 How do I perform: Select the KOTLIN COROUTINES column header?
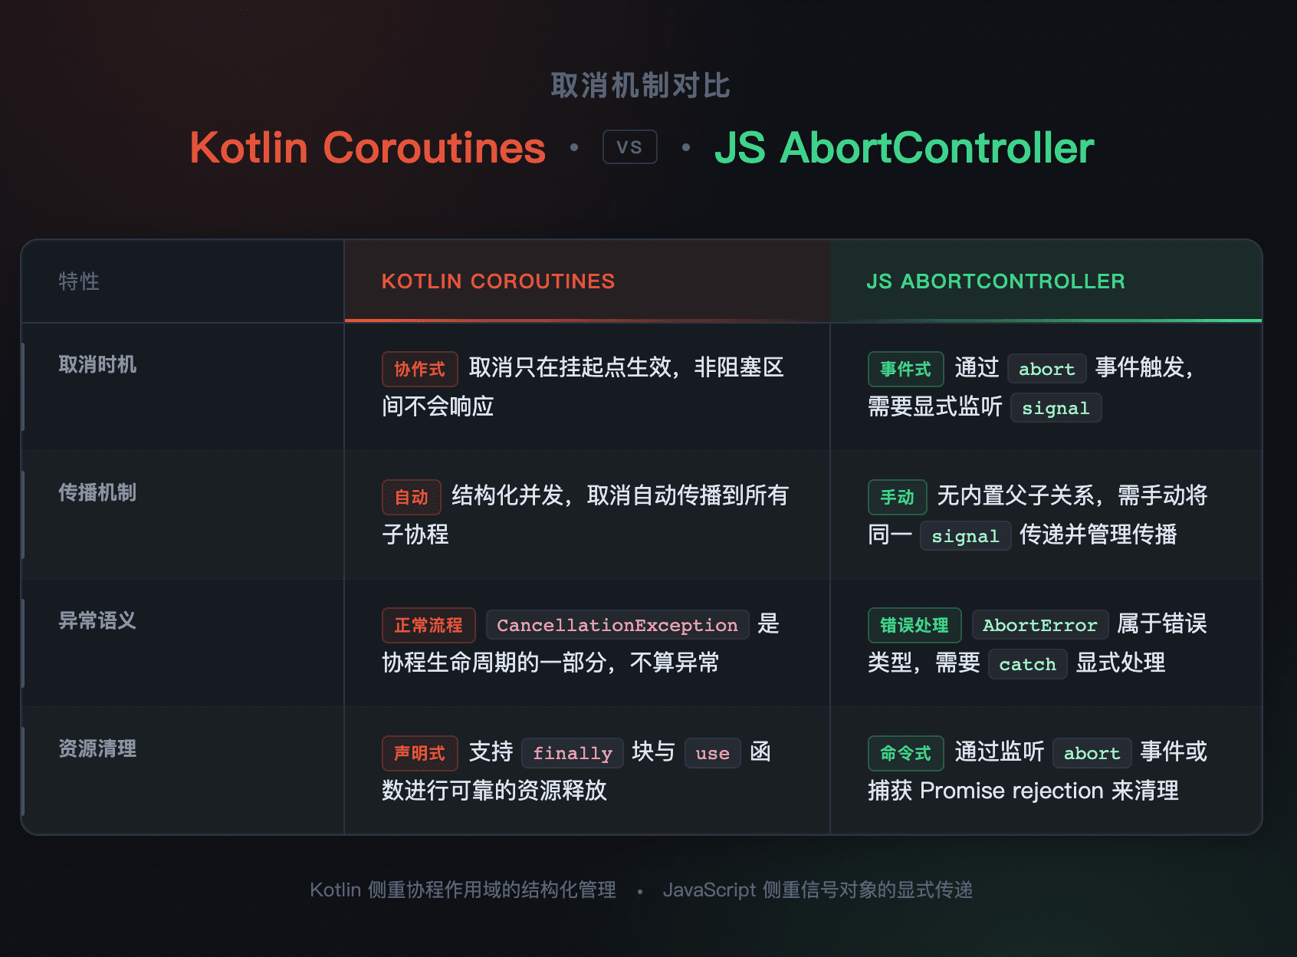coord(498,281)
